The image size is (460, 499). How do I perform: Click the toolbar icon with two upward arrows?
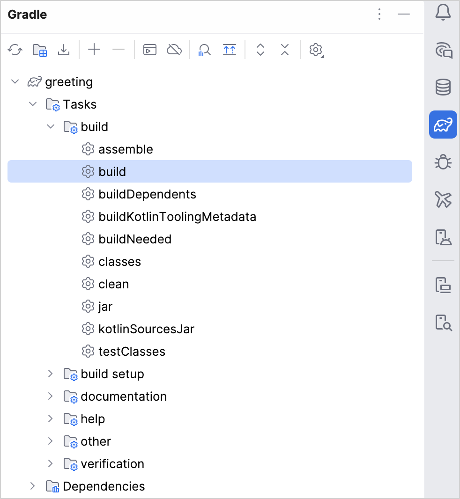coord(230,50)
